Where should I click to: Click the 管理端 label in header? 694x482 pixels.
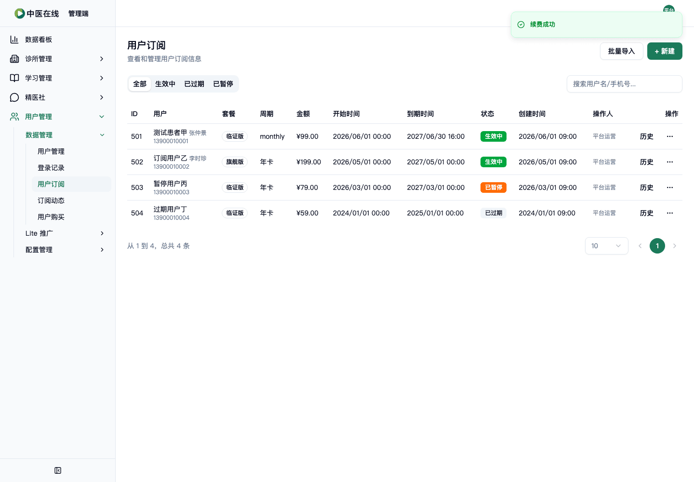click(79, 13)
